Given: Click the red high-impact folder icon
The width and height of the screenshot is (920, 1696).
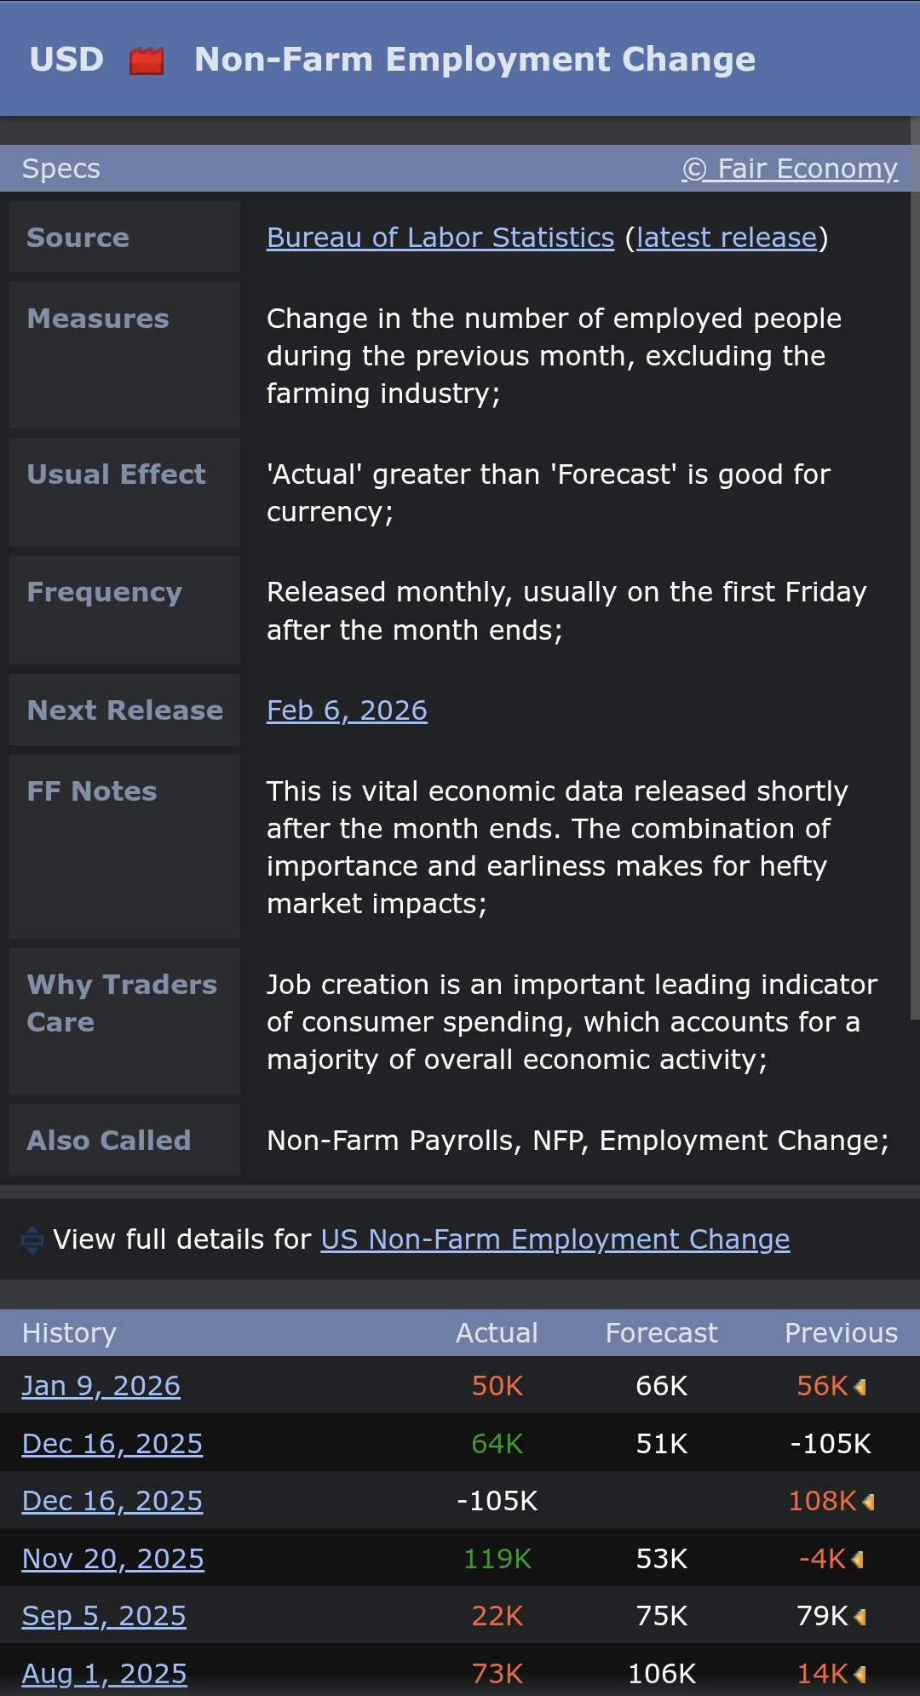Looking at the screenshot, I should coord(146,60).
